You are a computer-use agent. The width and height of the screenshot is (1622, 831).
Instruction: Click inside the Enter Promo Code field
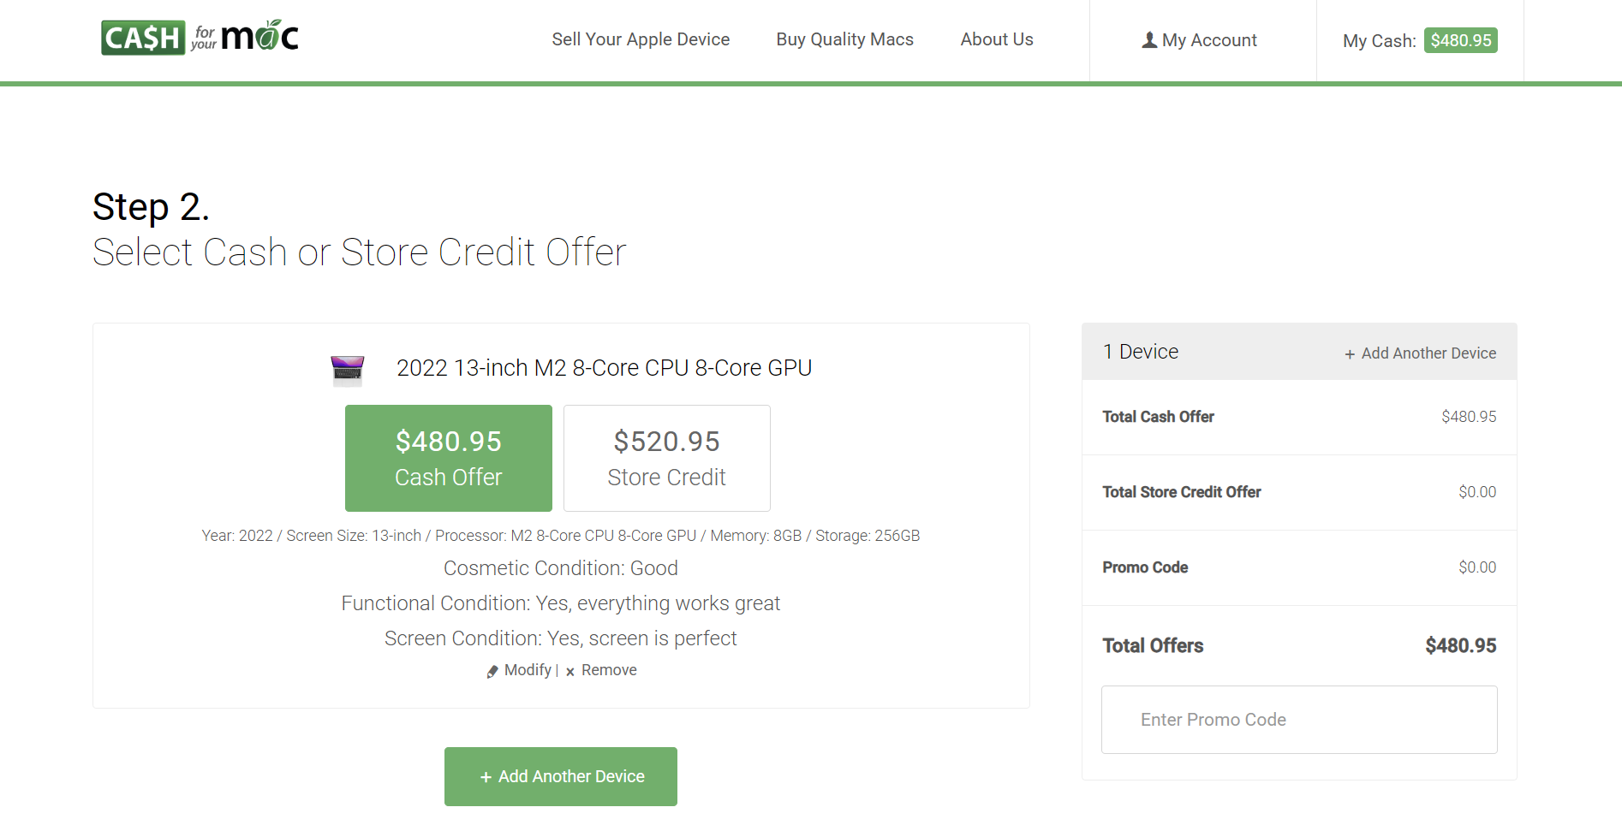pyautogui.click(x=1298, y=720)
